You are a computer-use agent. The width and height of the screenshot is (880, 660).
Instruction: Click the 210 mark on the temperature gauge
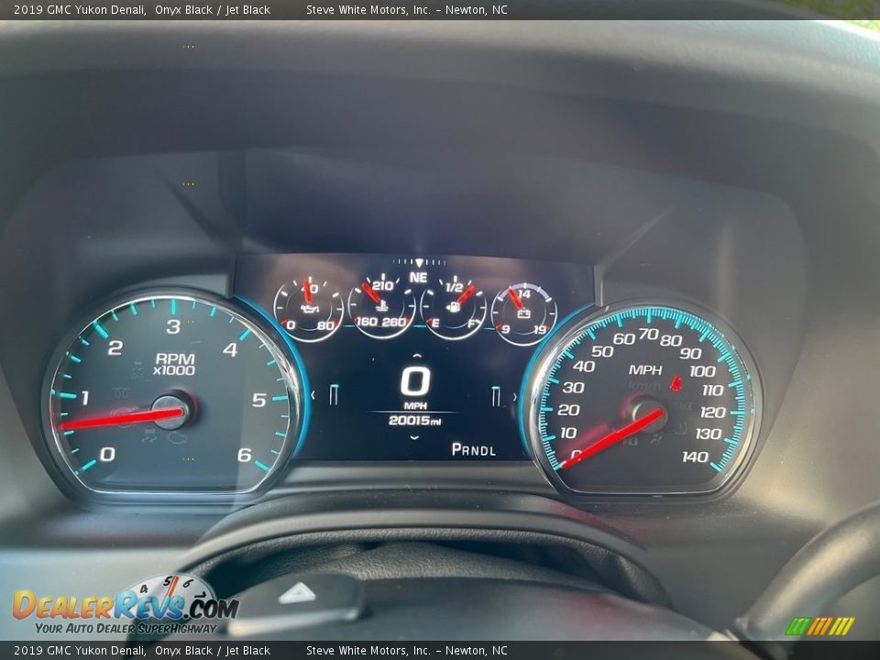click(x=383, y=286)
